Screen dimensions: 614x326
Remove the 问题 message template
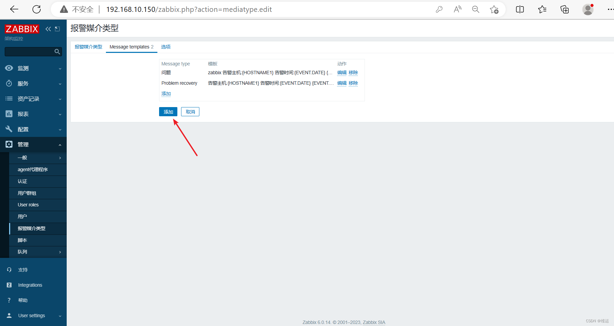[x=353, y=73]
